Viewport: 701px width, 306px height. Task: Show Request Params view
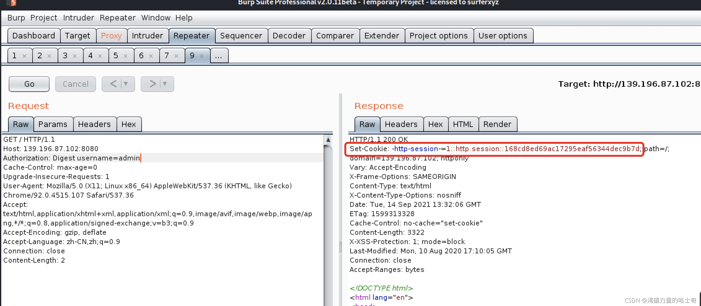53,125
